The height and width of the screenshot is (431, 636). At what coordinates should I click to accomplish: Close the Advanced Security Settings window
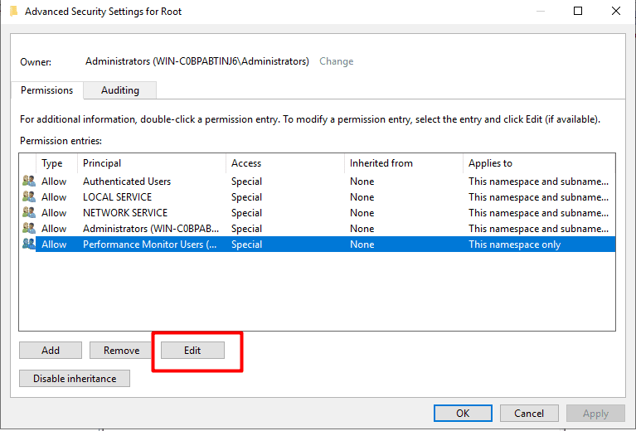pyautogui.click(x=616, y=11)
